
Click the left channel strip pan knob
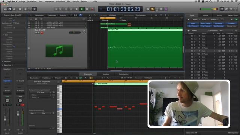pyautogui.click(x=7, y=100)
